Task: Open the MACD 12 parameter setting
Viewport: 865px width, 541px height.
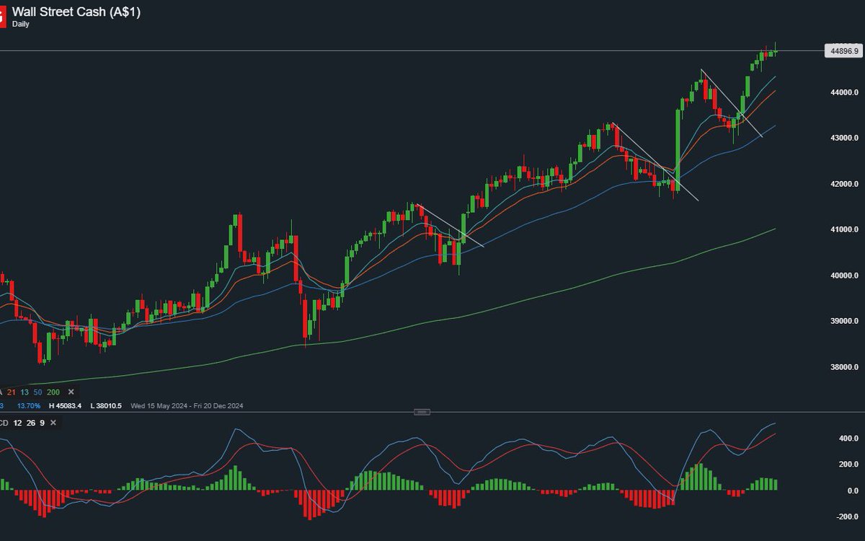Action: tap(17, 422)
